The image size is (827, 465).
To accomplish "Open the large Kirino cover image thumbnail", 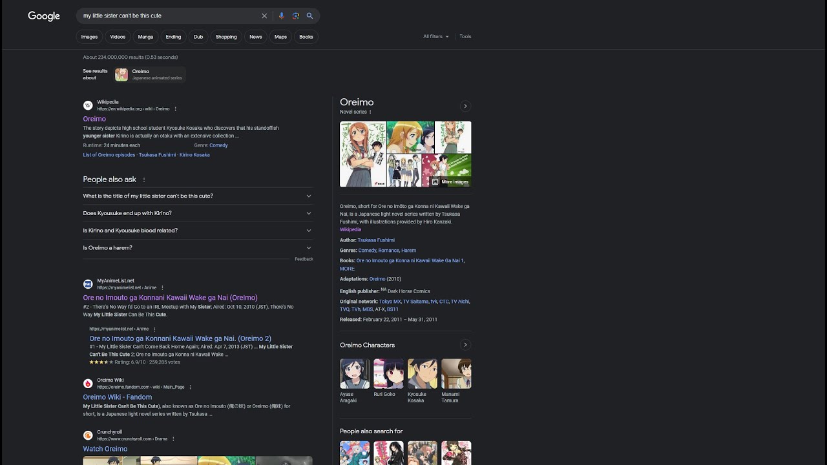I will 363,154.
